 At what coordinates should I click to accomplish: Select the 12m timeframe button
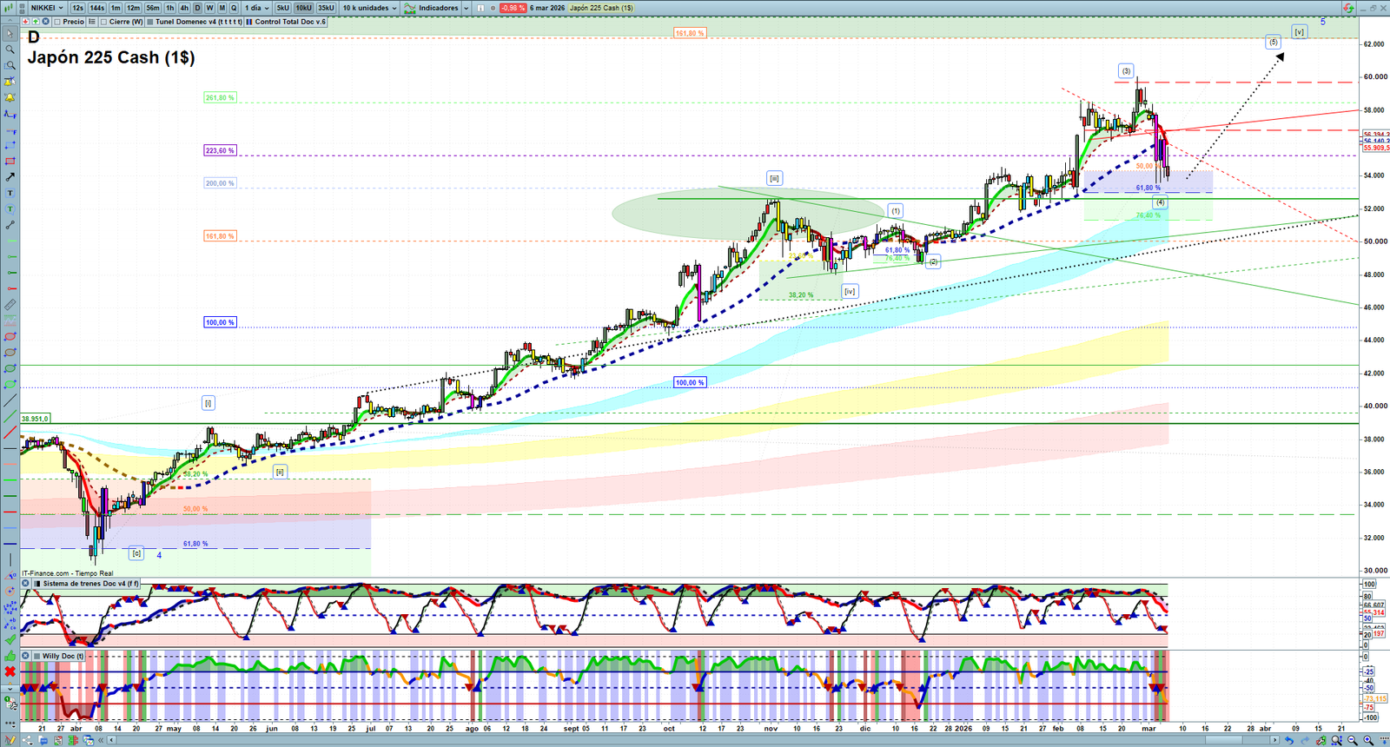pos(133,8)
